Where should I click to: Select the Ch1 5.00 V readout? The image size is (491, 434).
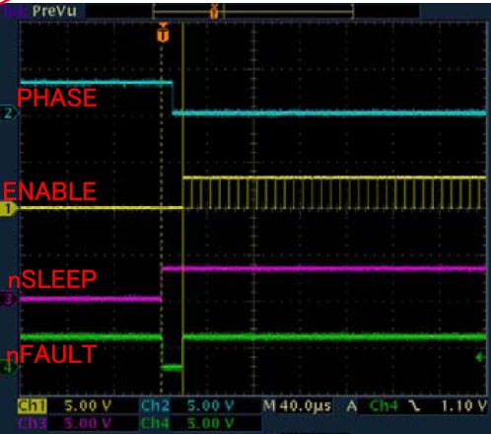coord(65,406)
